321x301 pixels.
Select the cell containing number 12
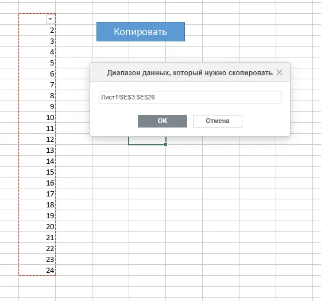(37, 139)
